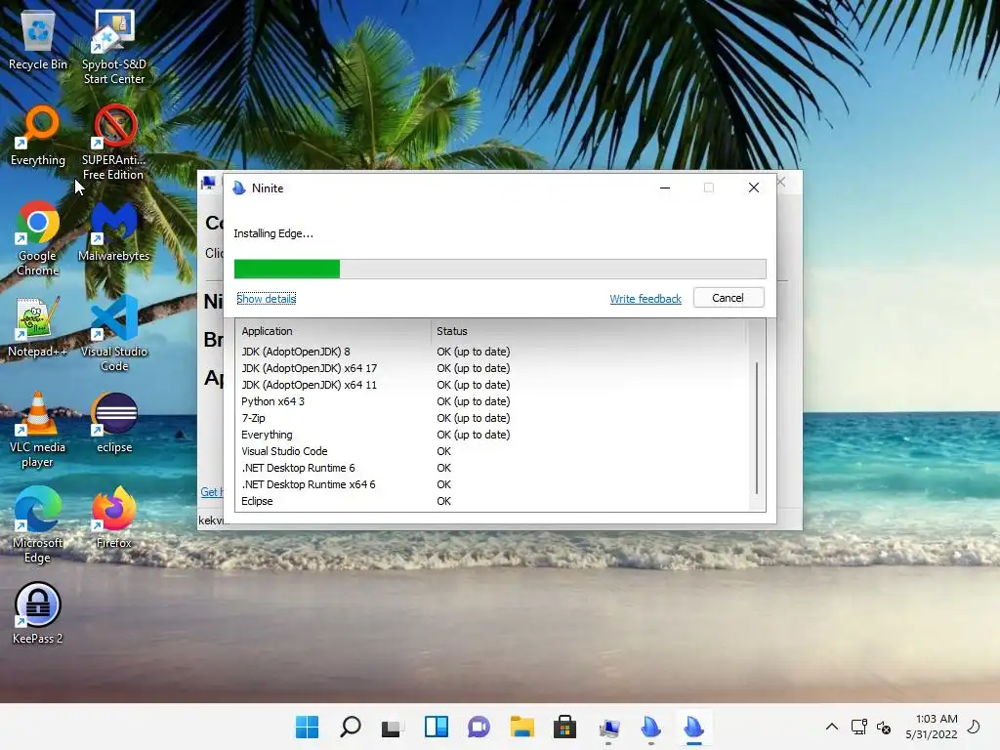This screenshot has width=1000, height=750.
Task: Click the green installation progress bar
Action: coord(500,269)
